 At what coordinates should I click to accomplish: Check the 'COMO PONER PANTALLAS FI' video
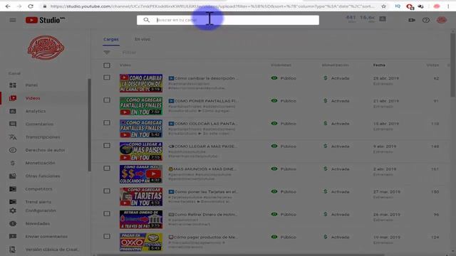[107, 100]
